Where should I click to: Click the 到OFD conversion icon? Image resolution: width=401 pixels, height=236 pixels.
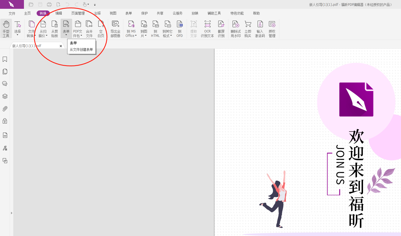pos(179,28)
